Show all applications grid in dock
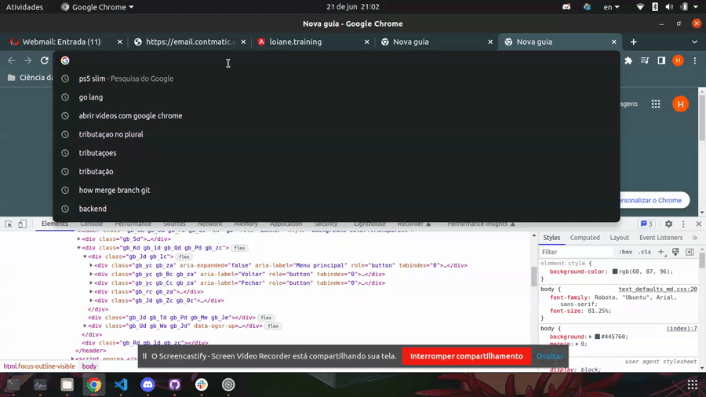 tap(693, 384)
